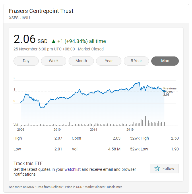Select the Day time range
The height and width of the screenshot is (194, 192).
(26, 61)
